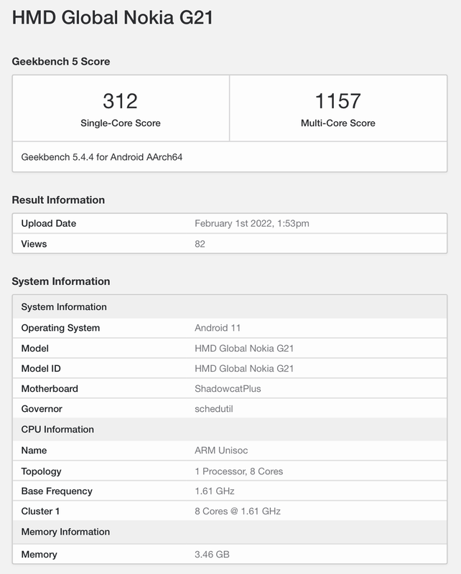The image size is (461, 574).
Task: Click the System Information section heading
Action: [61, 281]
